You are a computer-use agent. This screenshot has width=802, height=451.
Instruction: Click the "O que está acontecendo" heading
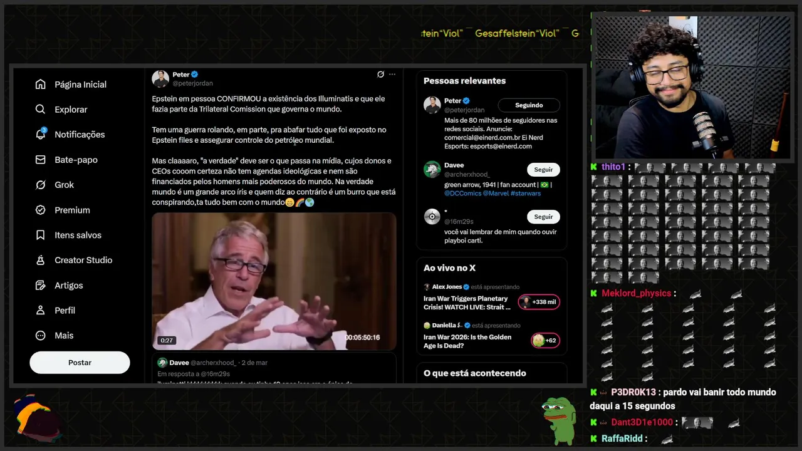pos(475,373)
